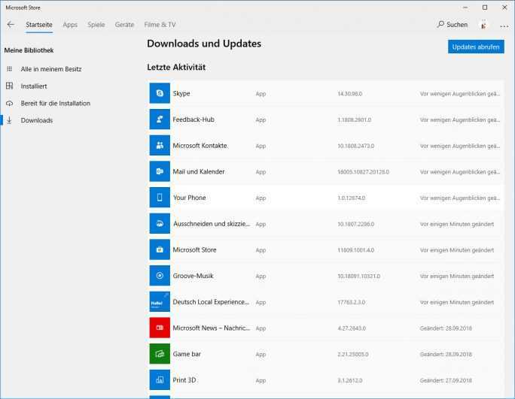
Task: Click the cloud icon for Bereit für die Installation
Action: point(10,103)
